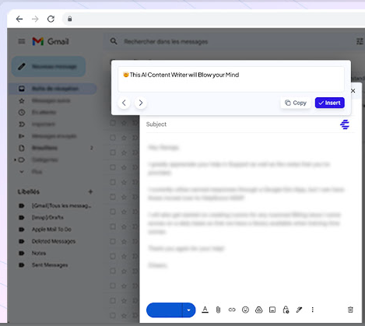Click the padlock site info icon

tap(70, 19)
